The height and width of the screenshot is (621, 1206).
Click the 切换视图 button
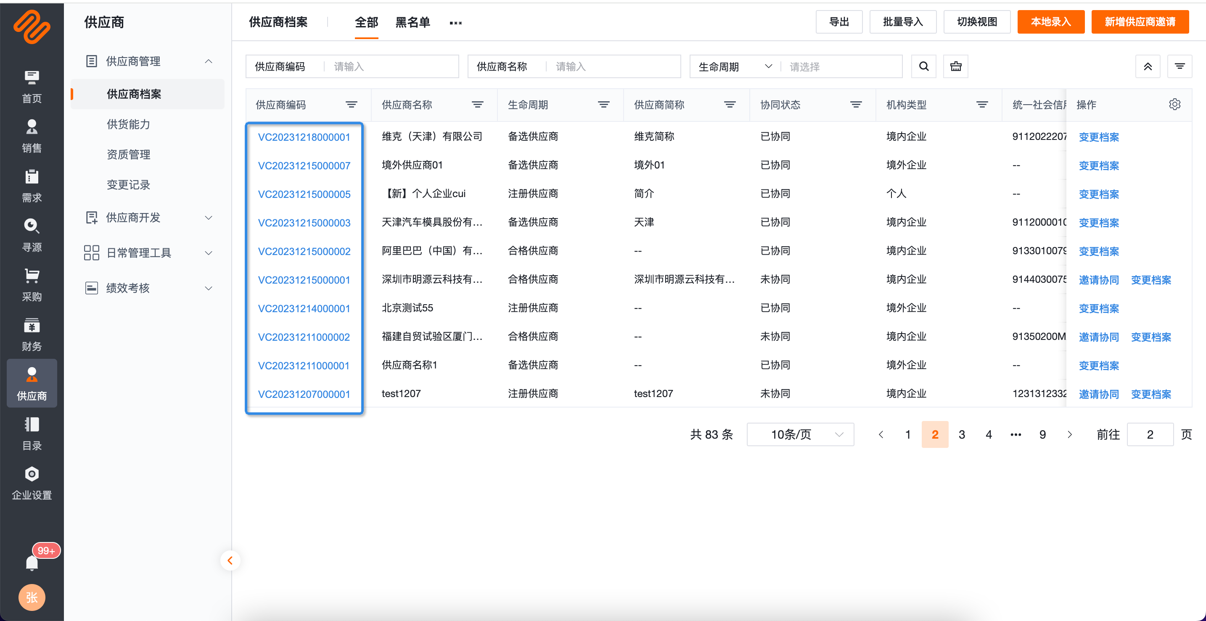click(x=976, y=21)
